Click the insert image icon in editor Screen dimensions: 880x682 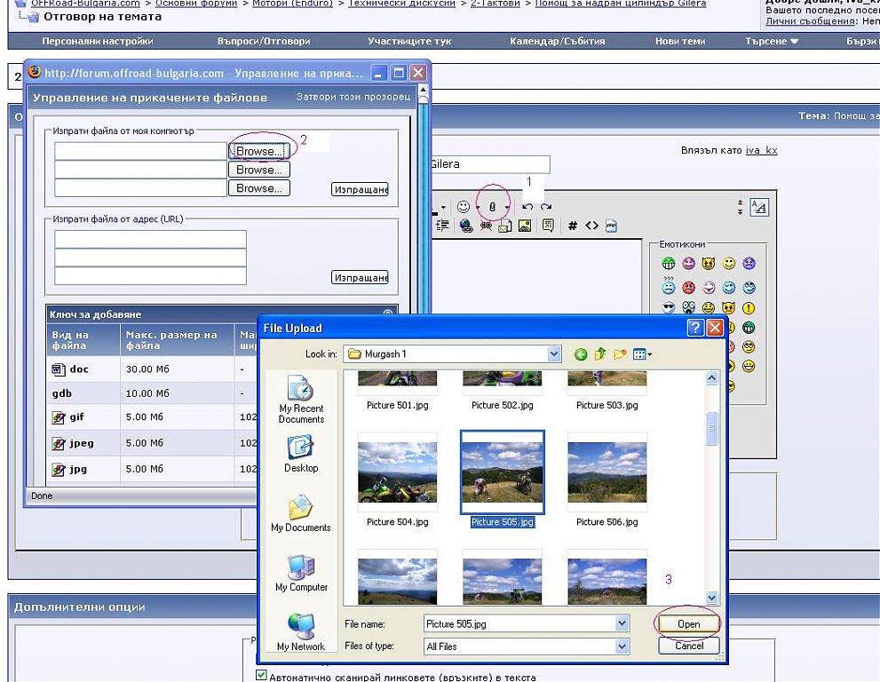[x=525, y=226]
